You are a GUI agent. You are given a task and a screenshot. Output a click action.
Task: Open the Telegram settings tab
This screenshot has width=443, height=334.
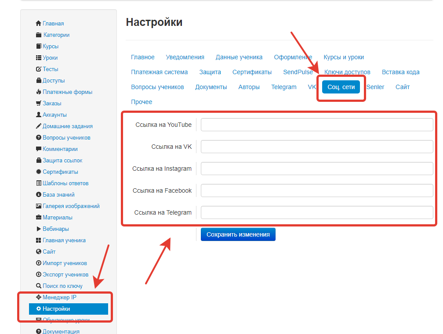[284, 87]
